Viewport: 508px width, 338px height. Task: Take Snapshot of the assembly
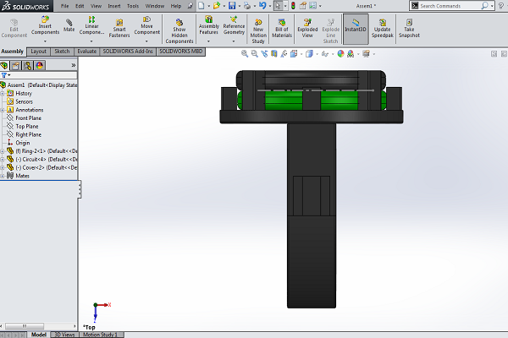click(x=409, y=28)
